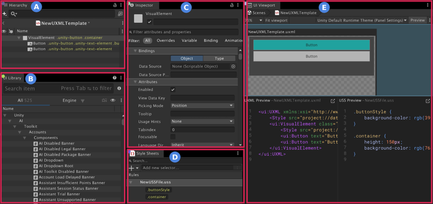The image size is (433, 204).
Task: Go back using the Hierarchy breadcrumb arrow
Action: pyautogui.click(x=4, y=23)
